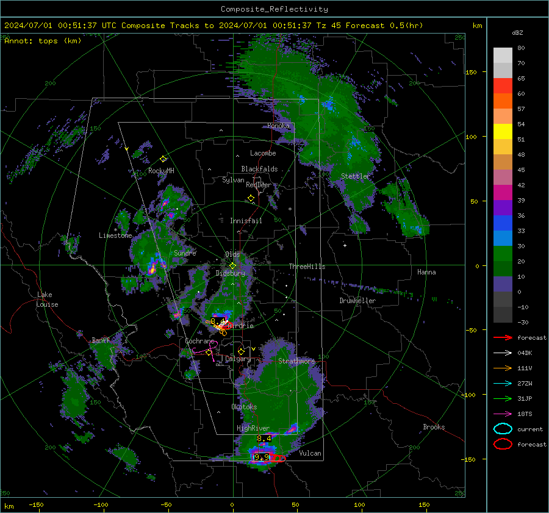Click the Stettler city label

pos(356,176)
